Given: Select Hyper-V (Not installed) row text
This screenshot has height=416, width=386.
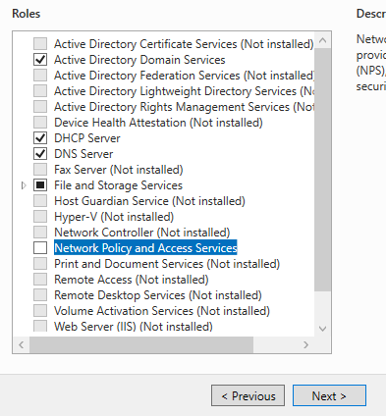Looking at the screenshot, I should (x=114, y=217).
